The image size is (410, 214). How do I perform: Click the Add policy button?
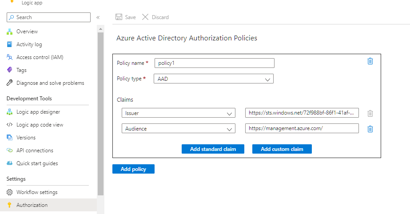coord(133,169)
